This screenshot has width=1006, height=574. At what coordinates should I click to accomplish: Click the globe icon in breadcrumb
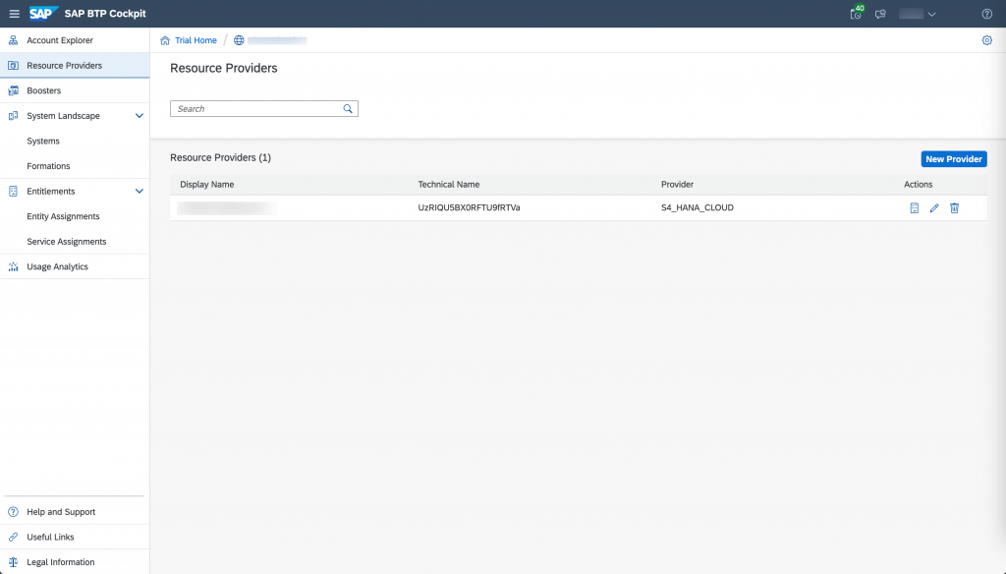coord(239,40)
